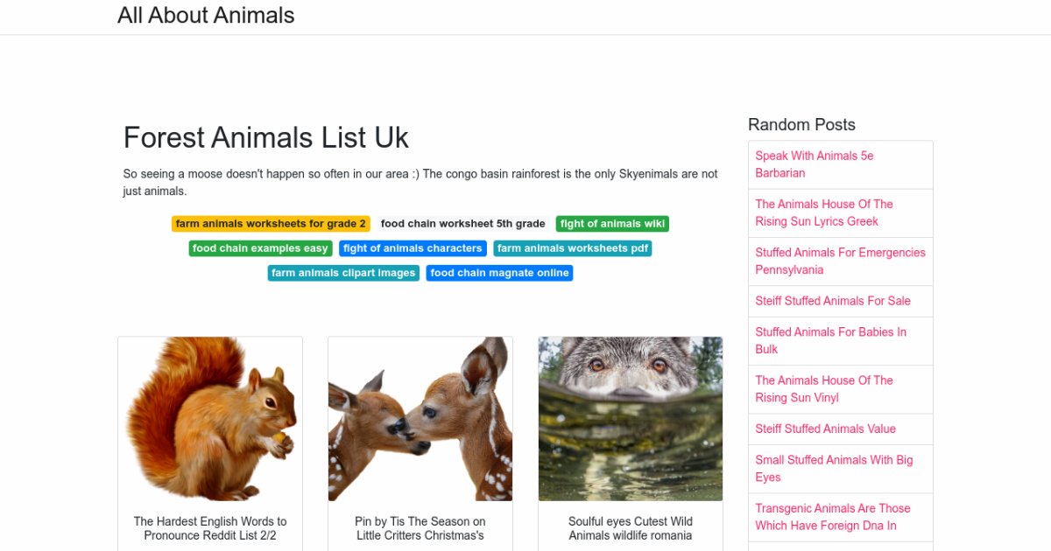Open 'Rising Sun Vinyl' random post
Viewport: 1051px width, 551px height.
[824, 388]
